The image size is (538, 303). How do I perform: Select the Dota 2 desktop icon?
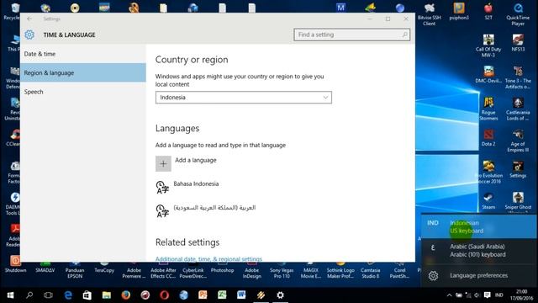click(488, 138)
